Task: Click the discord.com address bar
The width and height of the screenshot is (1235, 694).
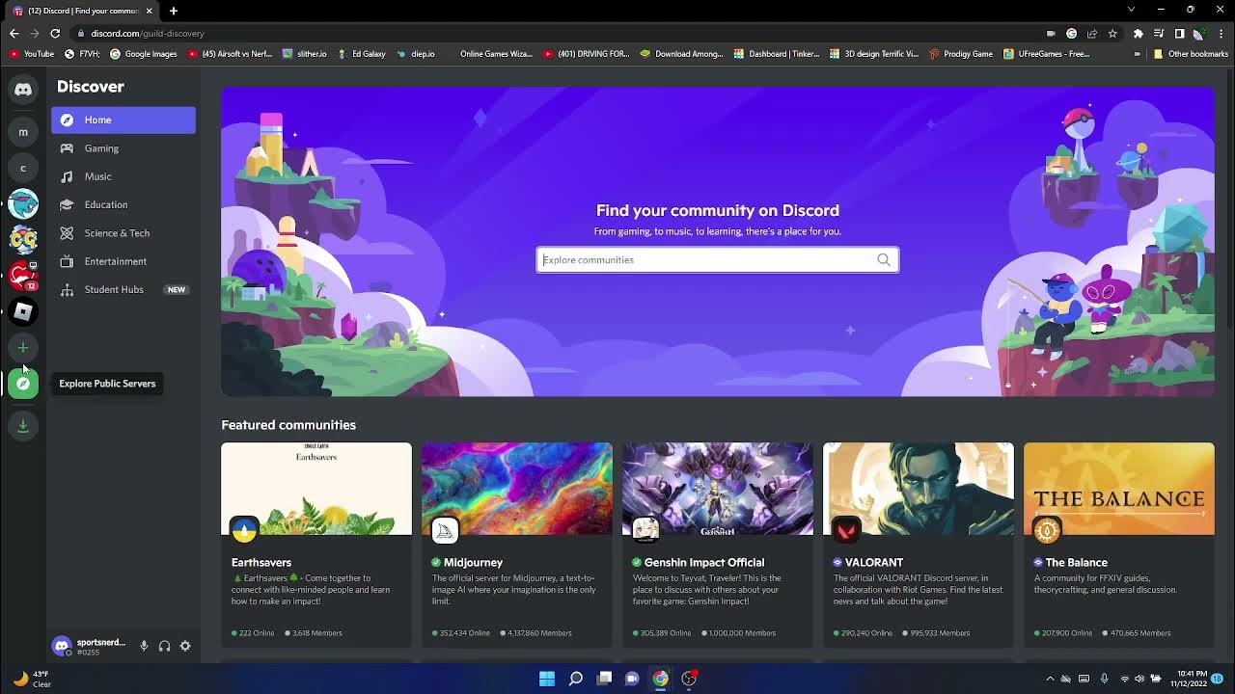Action: click(x=560, y=33)
